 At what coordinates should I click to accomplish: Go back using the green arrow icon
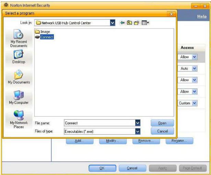coord(122,23)
